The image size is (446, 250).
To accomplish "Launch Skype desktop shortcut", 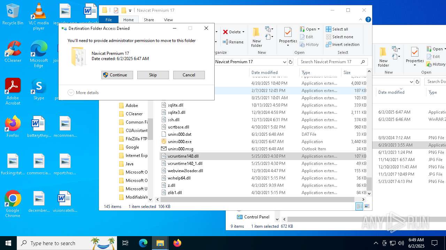I will click(x=39, y=89).
